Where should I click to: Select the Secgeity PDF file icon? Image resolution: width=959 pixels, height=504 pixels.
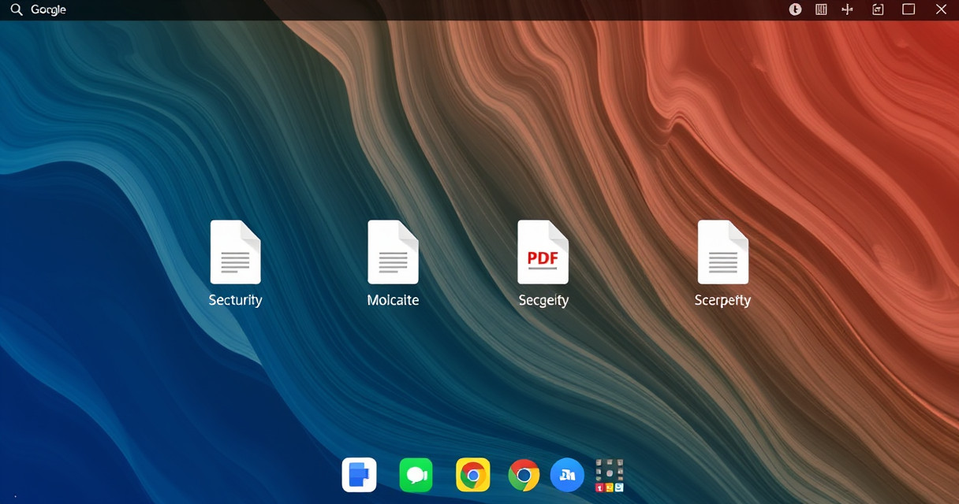(x=543, y=252)
